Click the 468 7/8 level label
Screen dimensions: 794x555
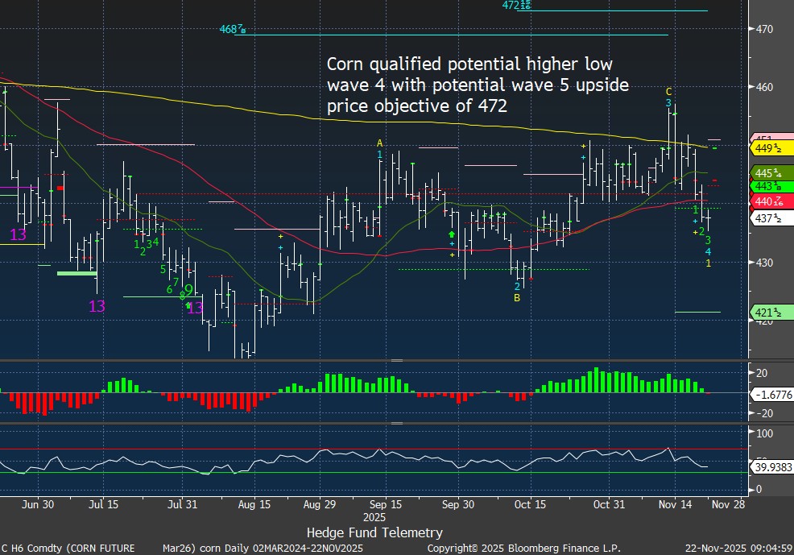click(x=232, y=30)
